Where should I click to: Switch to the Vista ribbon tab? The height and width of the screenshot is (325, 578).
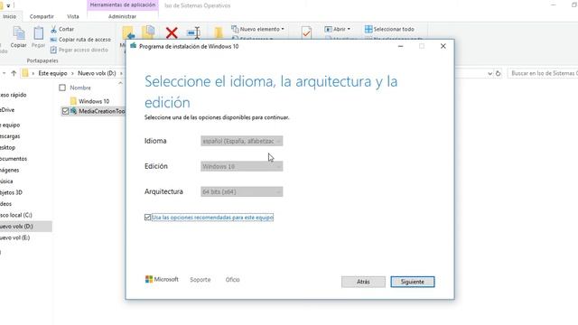coord(73,16)
